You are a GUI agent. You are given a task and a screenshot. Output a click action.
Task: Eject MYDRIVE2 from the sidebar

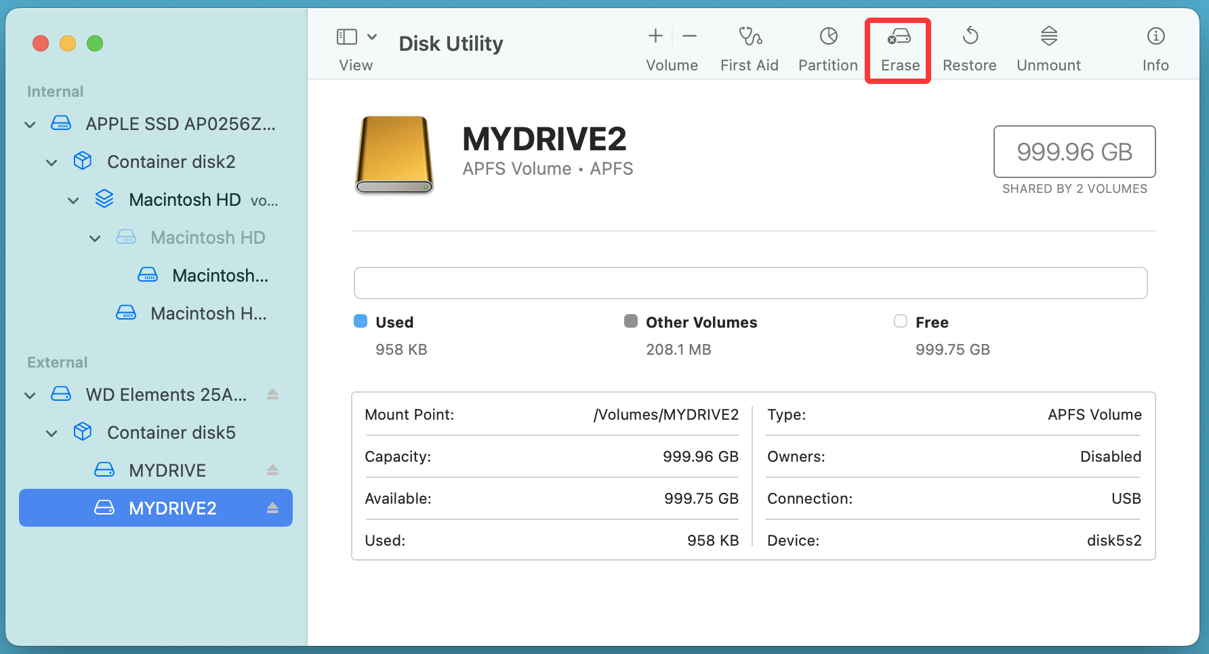pos(273,508)
